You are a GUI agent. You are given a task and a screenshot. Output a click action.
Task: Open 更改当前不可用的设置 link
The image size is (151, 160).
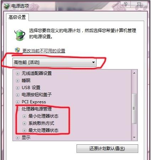tap(44, 51)
